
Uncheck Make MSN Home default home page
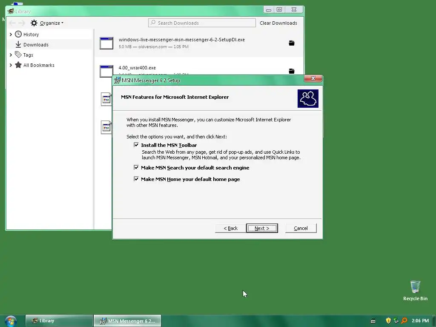[x=136, y=179]
